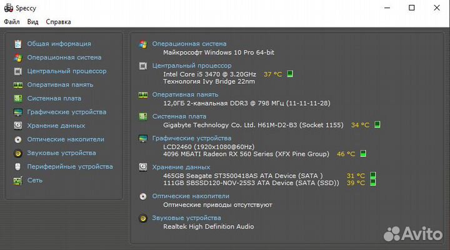The image size is (450, 250).
Task: Click the Seagate drive temperature indicator at 31 °C
Action: [x=372, y=175]
